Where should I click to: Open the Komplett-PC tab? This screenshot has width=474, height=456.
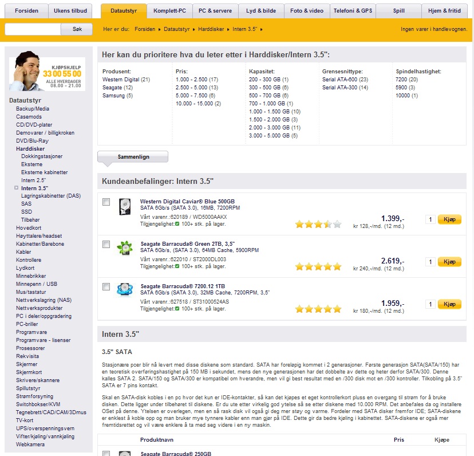169,11
